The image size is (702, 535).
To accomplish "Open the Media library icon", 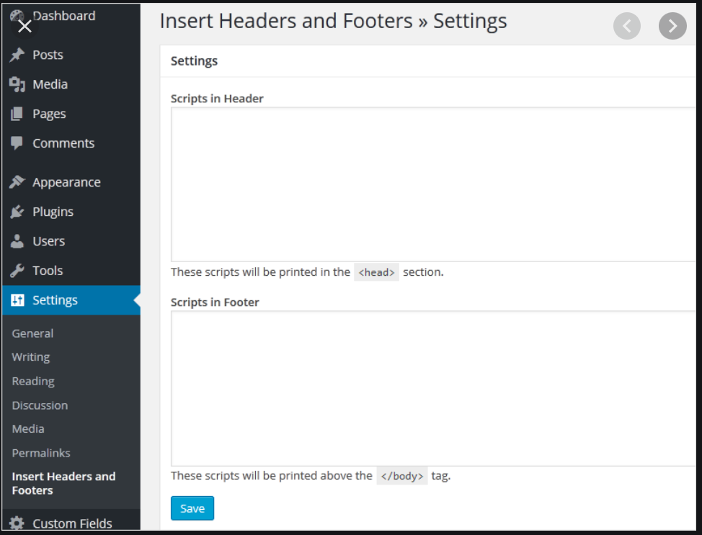I will coord(17,84).
